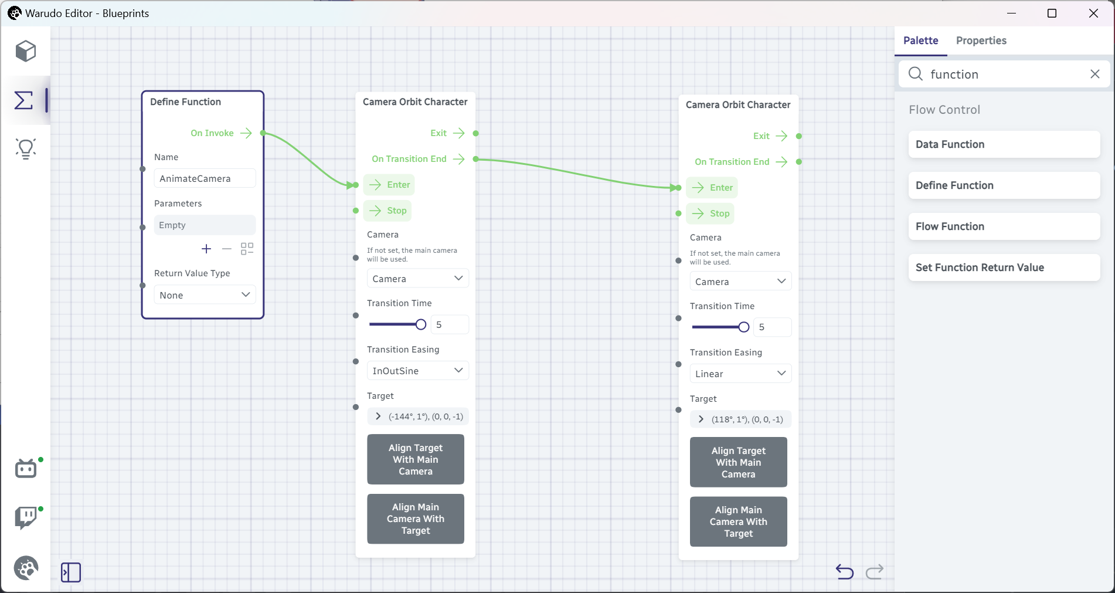Screen dimensions: 1115x593
Task: Click On Transition End port of first node
Action: 475,159
